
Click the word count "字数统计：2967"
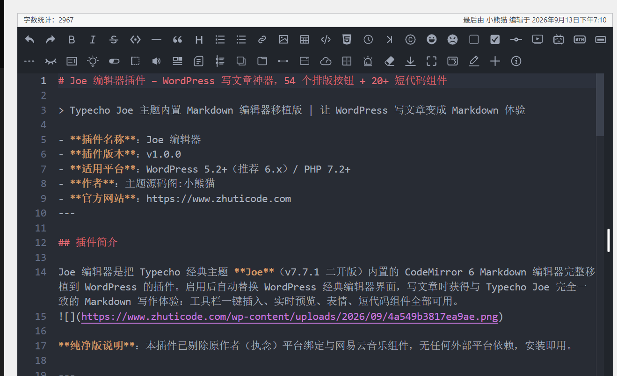click(49, 20)
